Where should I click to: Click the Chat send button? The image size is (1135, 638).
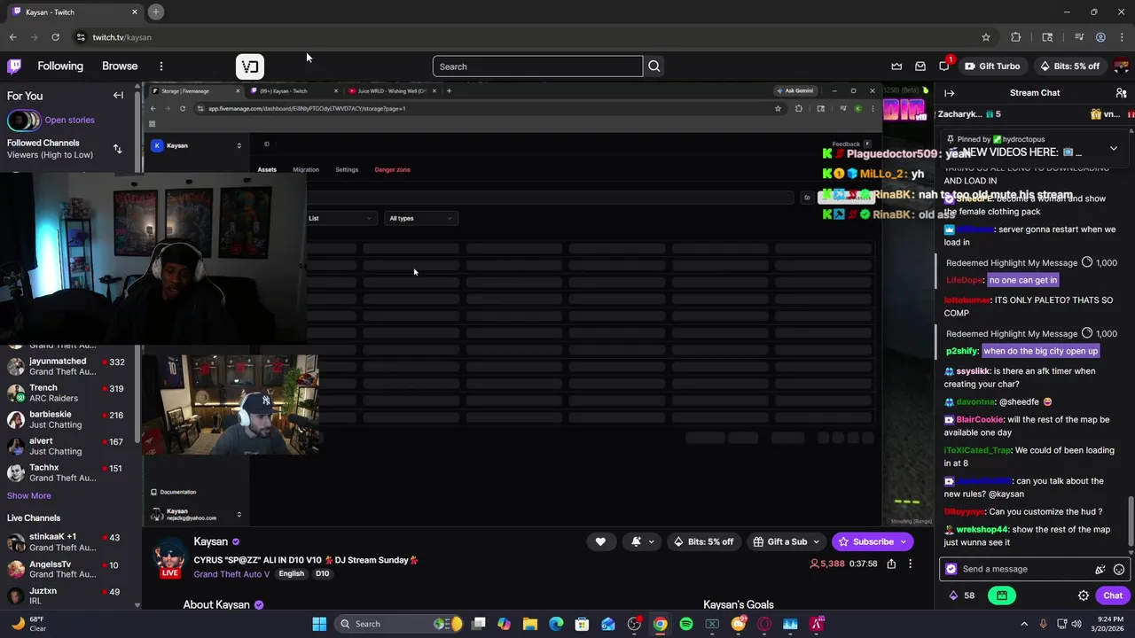[1113, 595]
